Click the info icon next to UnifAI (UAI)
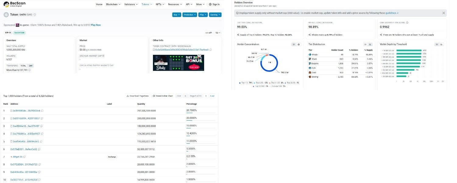This screenshot has height=183, width=457. pyautogui.click(x=35, y=15)
